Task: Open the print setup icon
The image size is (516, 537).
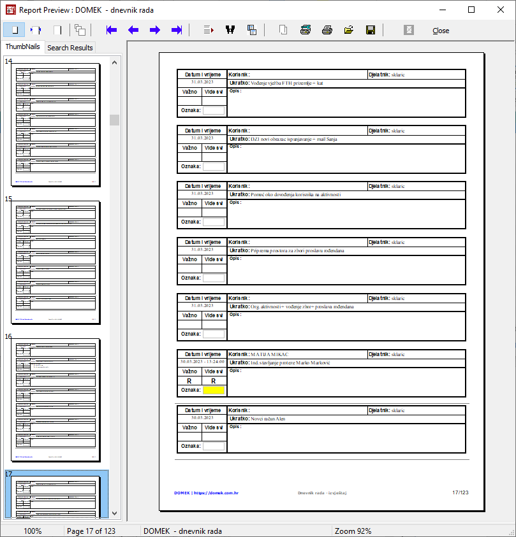Action: (x=306, y=30)
